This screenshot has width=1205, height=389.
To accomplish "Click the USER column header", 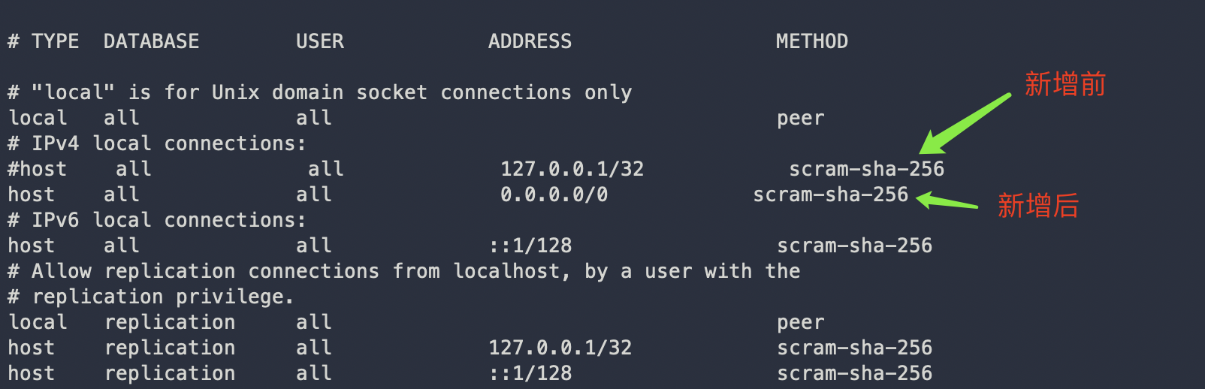I will (319, 41).
